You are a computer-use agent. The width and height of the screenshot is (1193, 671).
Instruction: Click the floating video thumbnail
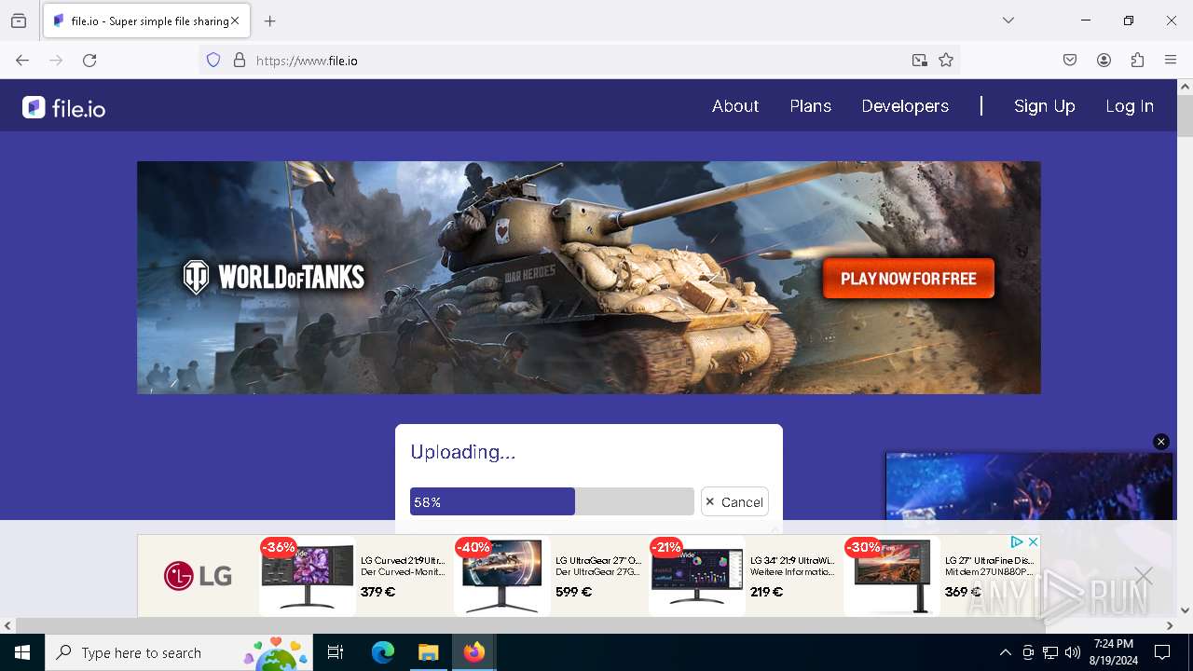1029,486
